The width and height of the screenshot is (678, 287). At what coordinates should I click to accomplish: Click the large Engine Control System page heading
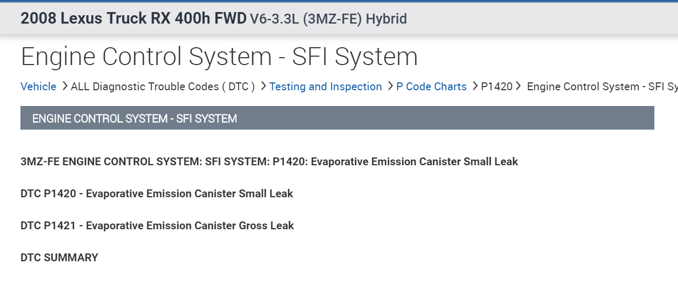point(219,57)
